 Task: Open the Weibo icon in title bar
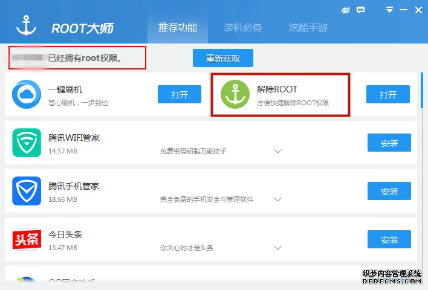tap(346, 10)
